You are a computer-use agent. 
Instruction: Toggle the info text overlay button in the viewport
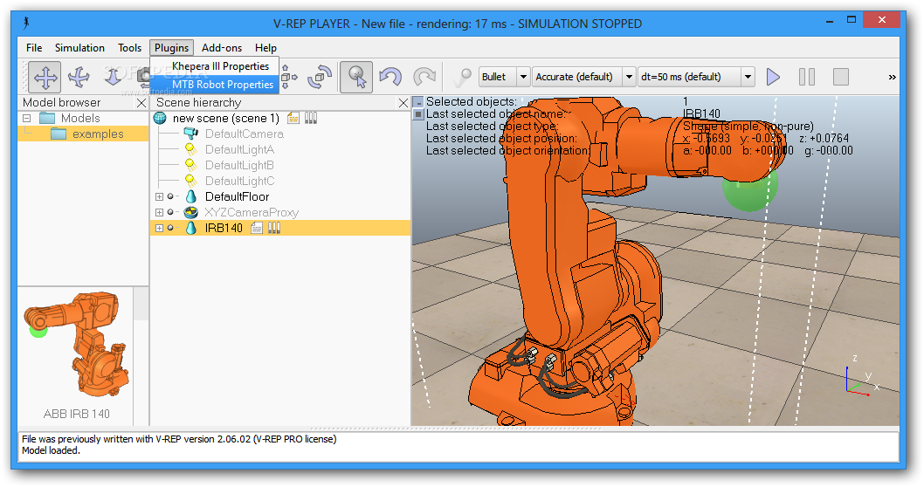418,102
